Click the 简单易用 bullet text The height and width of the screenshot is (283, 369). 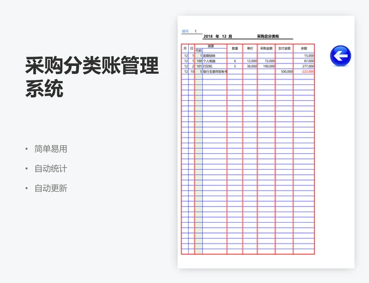[50, 149]
